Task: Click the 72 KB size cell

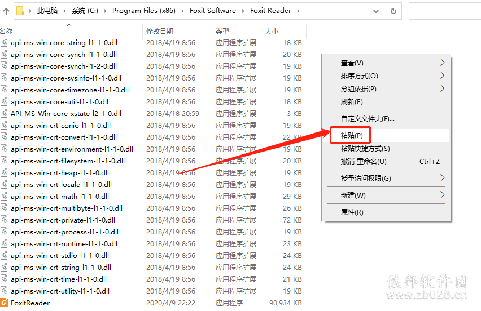Action: pos(292,220)
